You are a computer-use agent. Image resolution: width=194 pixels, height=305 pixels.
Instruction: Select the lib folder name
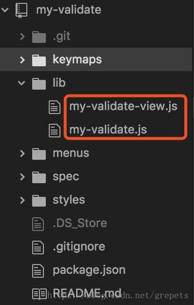59,83
